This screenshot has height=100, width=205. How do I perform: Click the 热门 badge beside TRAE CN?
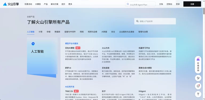76,91
